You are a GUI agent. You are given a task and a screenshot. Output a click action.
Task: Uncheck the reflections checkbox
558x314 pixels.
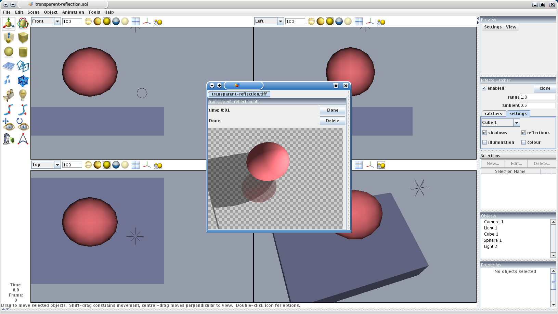pos(523,133)
